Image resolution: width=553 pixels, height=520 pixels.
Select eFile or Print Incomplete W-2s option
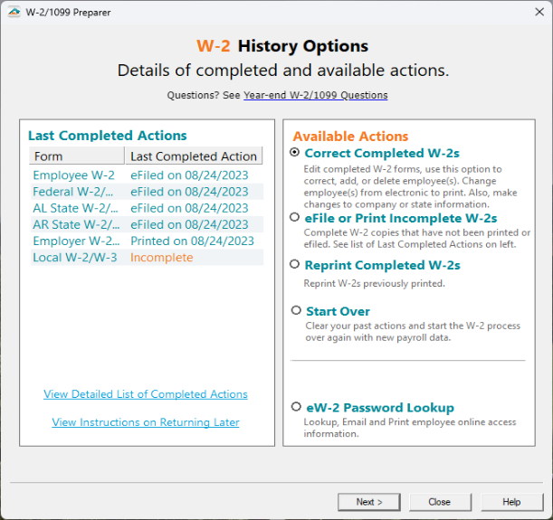pos(295,217)
